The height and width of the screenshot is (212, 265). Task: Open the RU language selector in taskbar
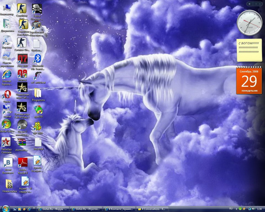[x=231, y=209]
